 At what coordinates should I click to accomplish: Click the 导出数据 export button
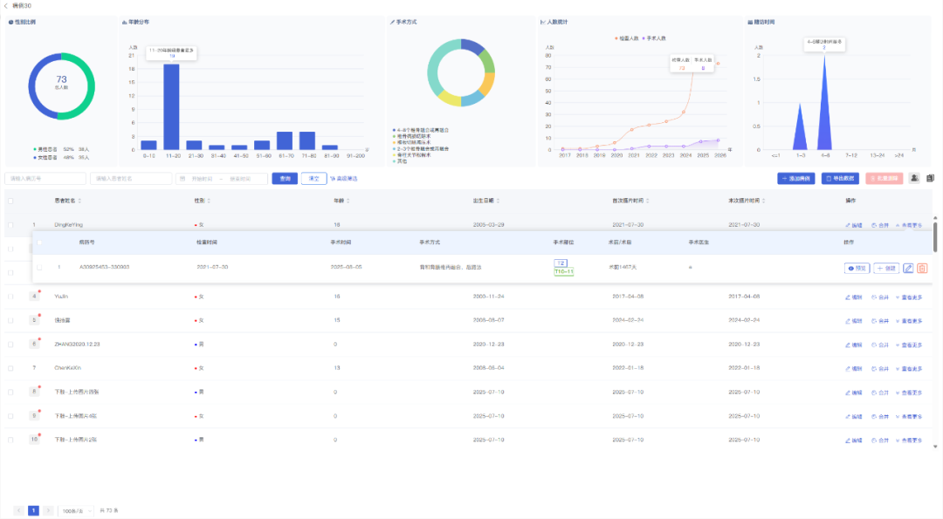pyautogui.click(x=840, y=179)
